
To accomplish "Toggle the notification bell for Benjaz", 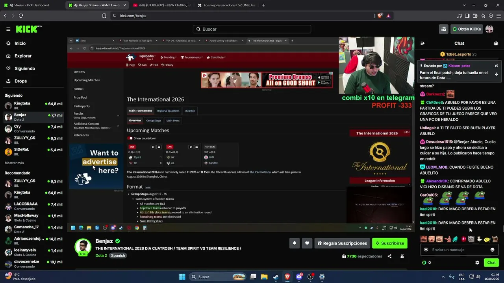I will (x=294, y=243).
